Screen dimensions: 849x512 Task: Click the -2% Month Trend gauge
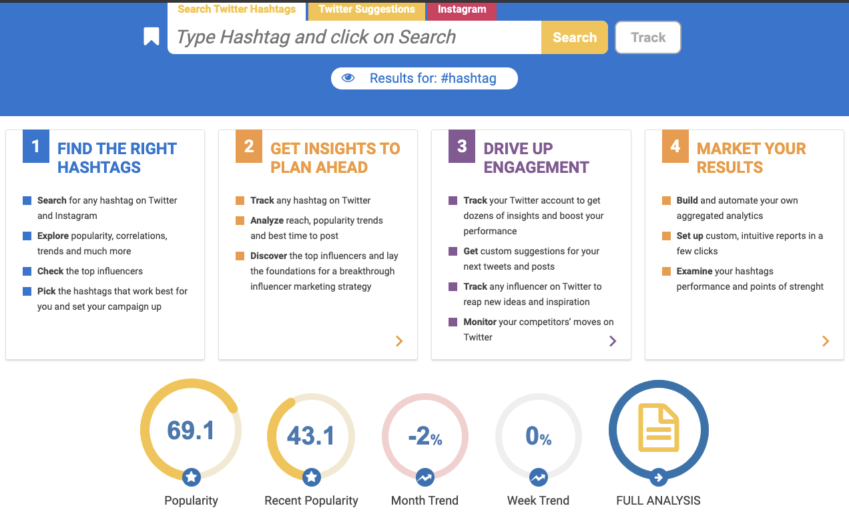425,436
